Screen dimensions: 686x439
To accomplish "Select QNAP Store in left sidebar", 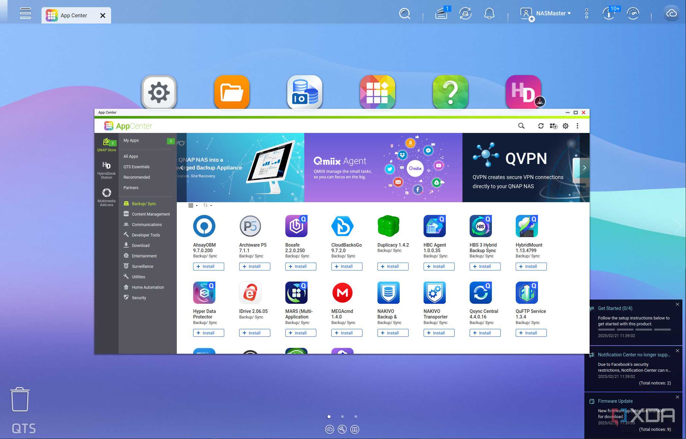I will pyautogui.click(x=107, y=145).
